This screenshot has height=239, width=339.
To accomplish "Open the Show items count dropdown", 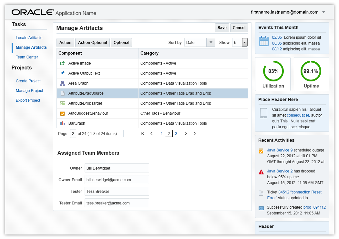I will coord(245,42).
